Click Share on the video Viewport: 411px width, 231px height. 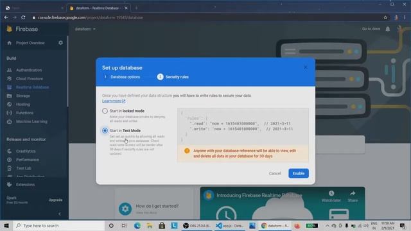pyautogui.click(x=353, y=196)
